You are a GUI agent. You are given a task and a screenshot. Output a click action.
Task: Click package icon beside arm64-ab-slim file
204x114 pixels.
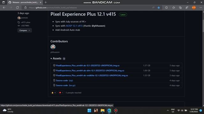click(54, 70)
